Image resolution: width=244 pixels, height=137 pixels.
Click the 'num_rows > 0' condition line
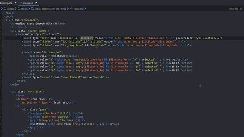35,99
